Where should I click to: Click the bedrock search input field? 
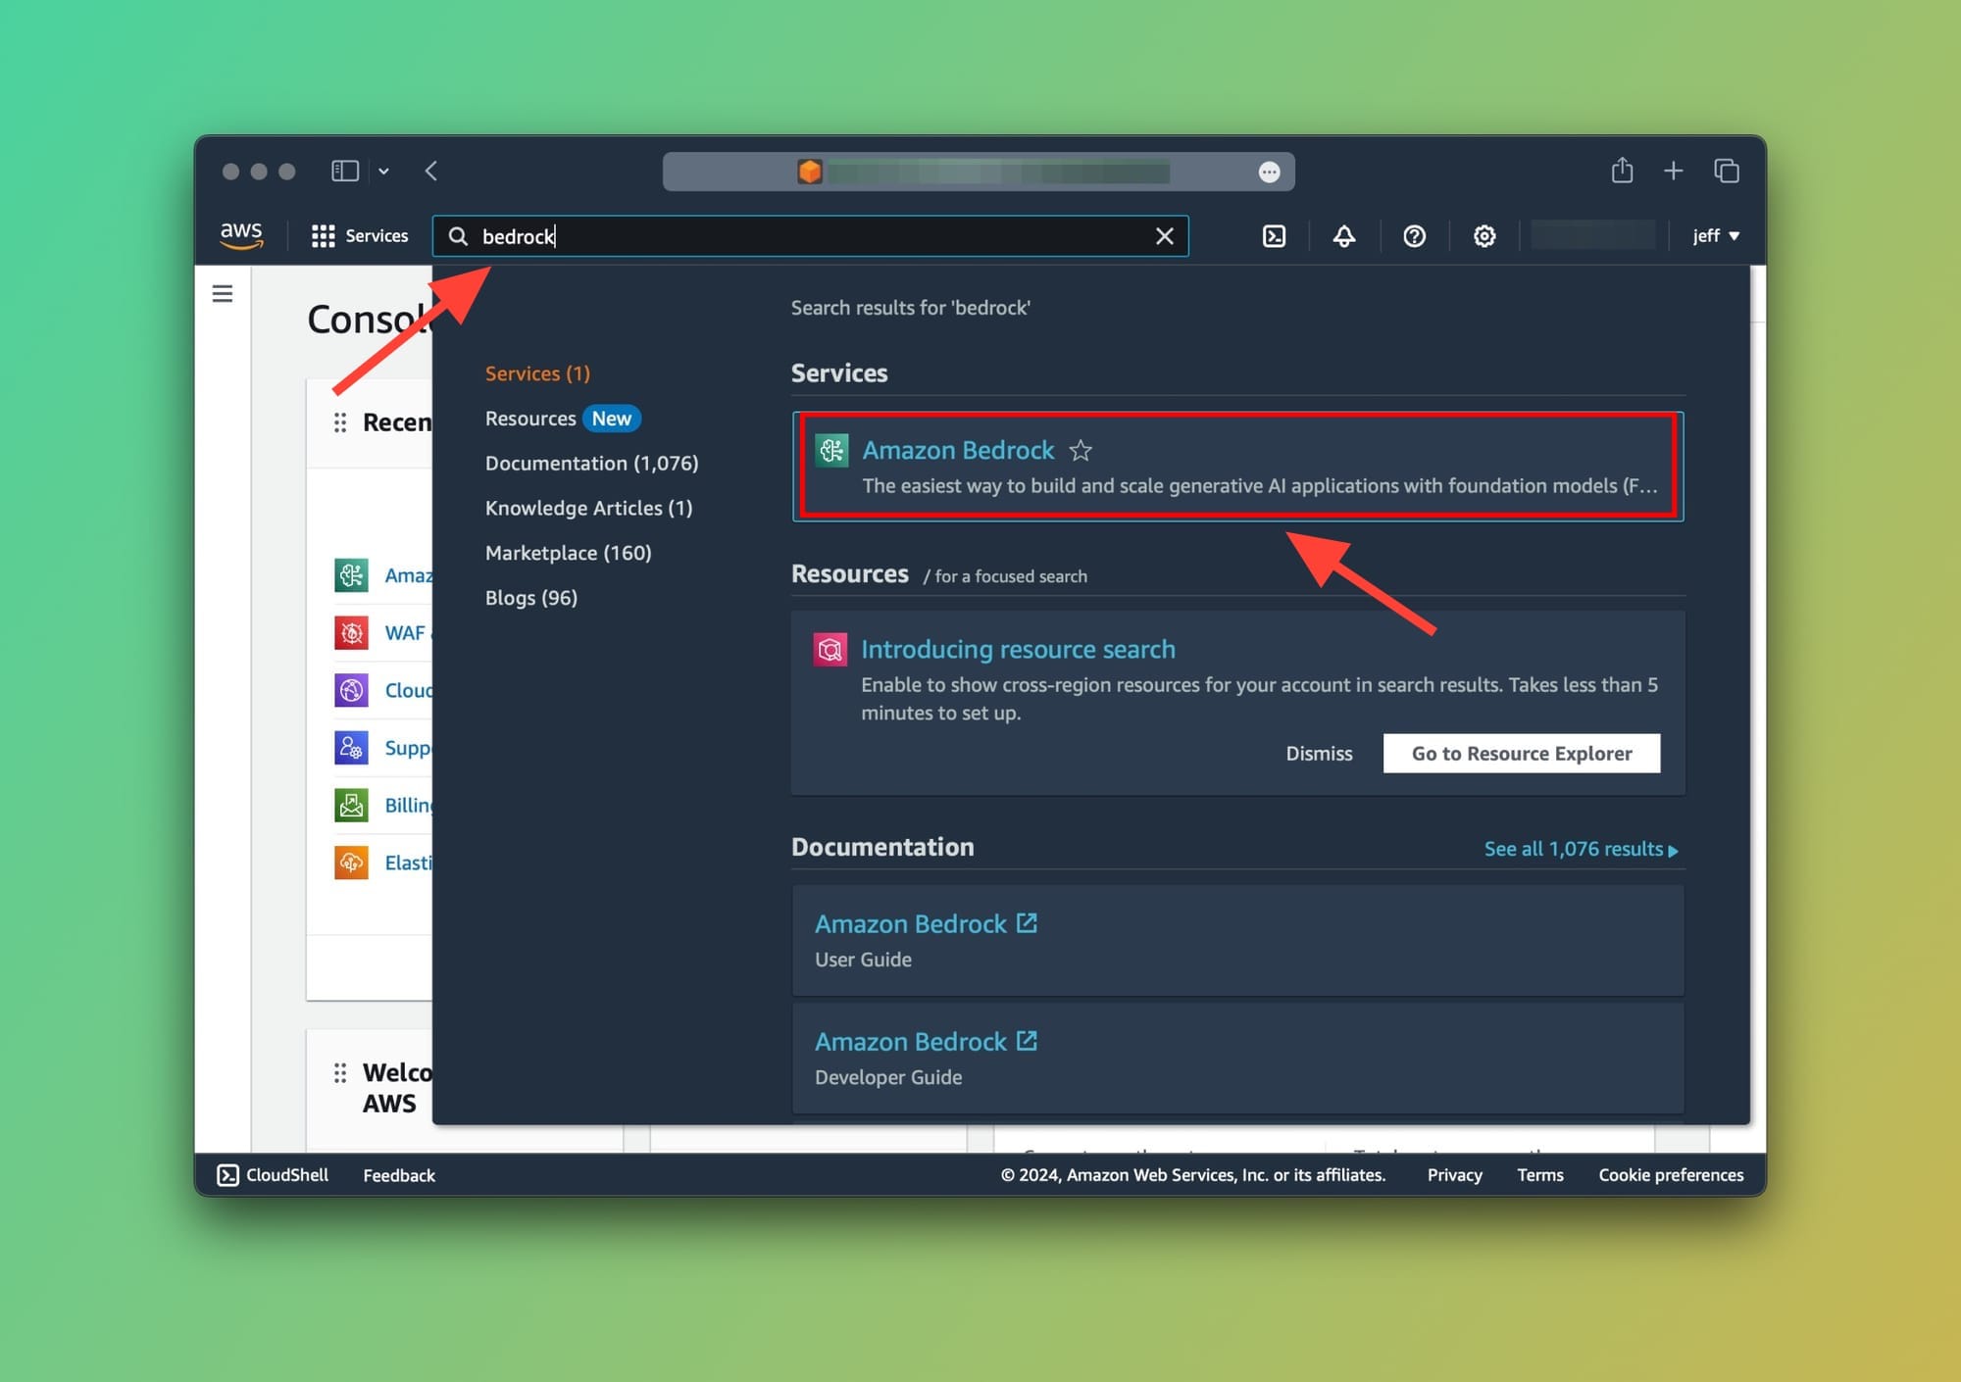coord(809,235)
